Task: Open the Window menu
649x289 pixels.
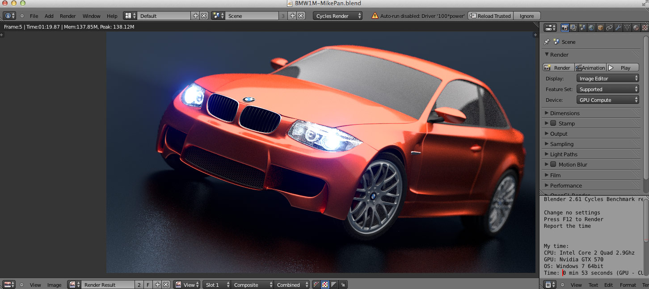Action: pos(92,16)
